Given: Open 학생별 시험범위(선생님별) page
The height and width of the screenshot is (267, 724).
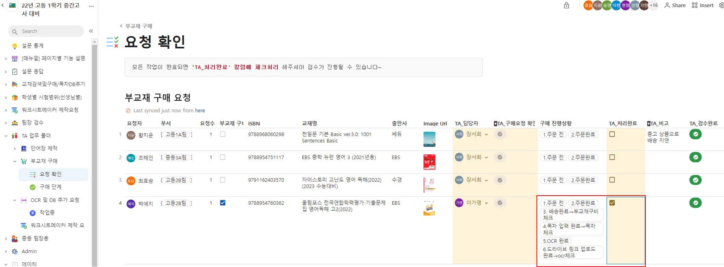Looking at the screenshot, I should click(x=51, y=97).
